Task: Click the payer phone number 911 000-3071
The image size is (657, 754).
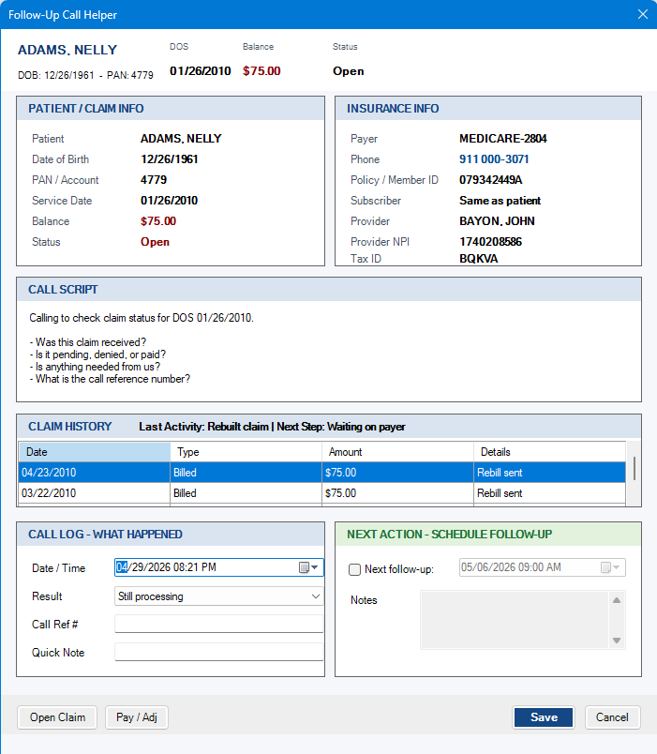Action: pyautogui.click(x=494, y=159)
